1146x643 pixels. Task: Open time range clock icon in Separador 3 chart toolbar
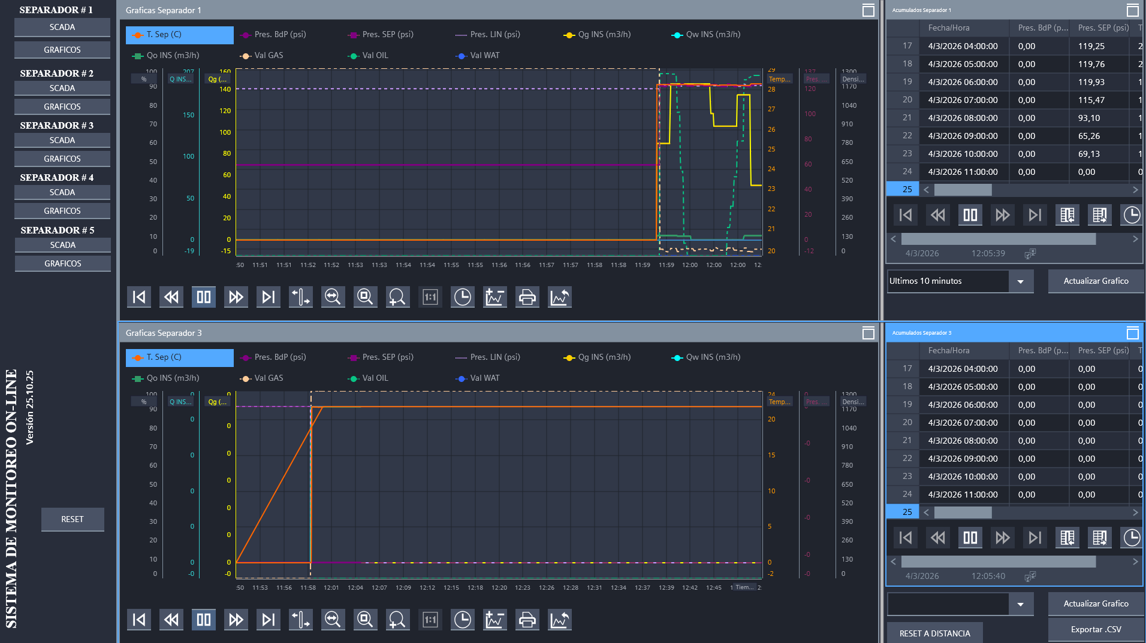[462, 620]
